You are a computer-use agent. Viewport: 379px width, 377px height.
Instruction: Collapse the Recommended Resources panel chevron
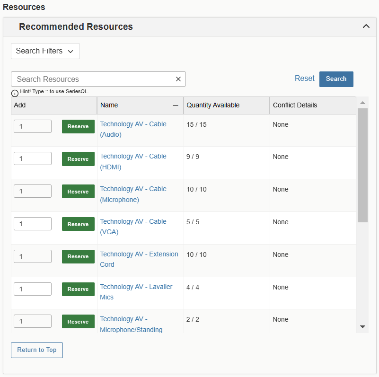click(366, 26)
